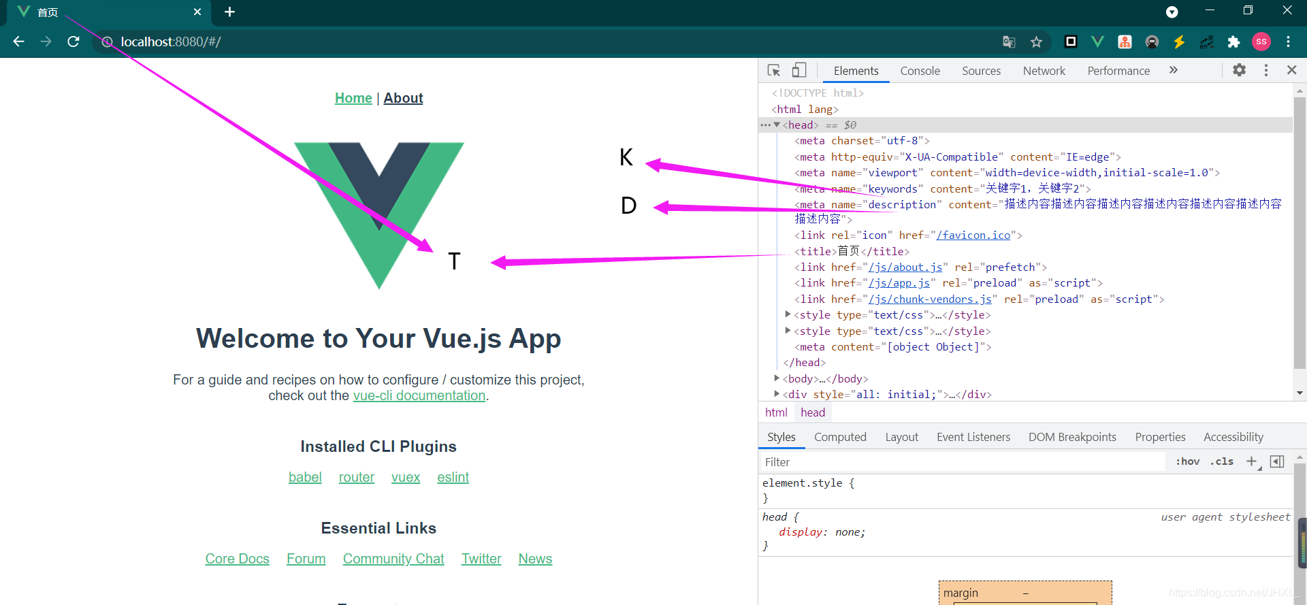Click the Home navigation link

pos(353,98)
